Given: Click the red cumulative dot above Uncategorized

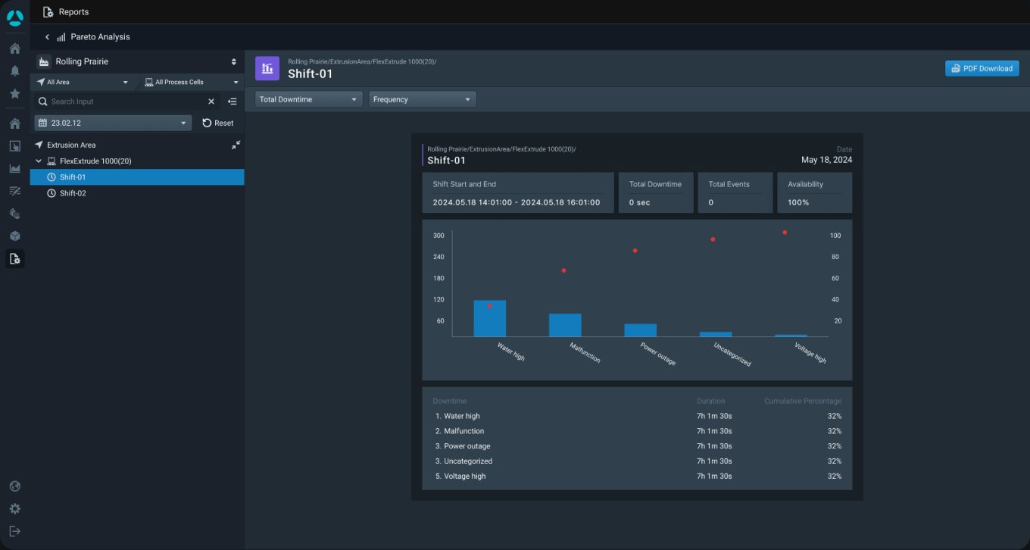Looking at the screenshot, I should point(713,239).
